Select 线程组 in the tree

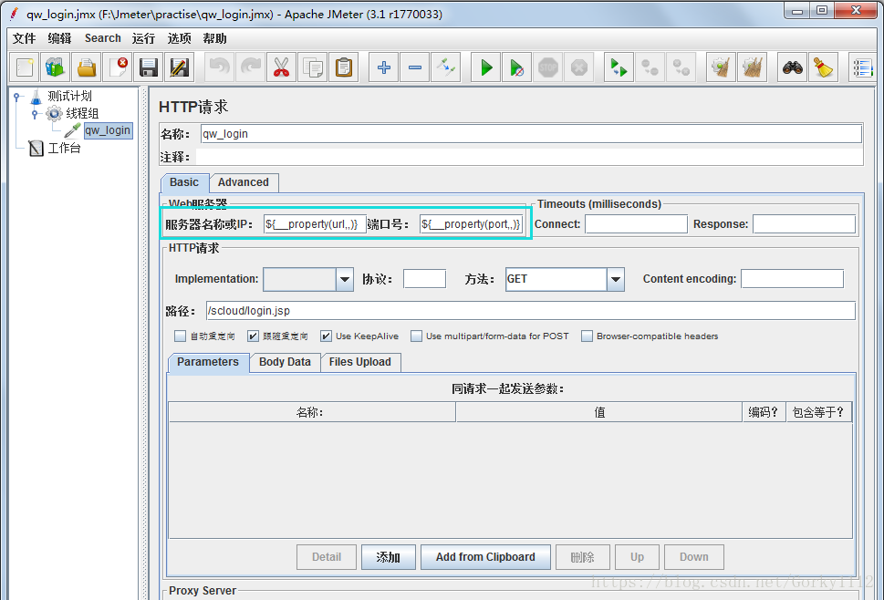coord(82,114)
